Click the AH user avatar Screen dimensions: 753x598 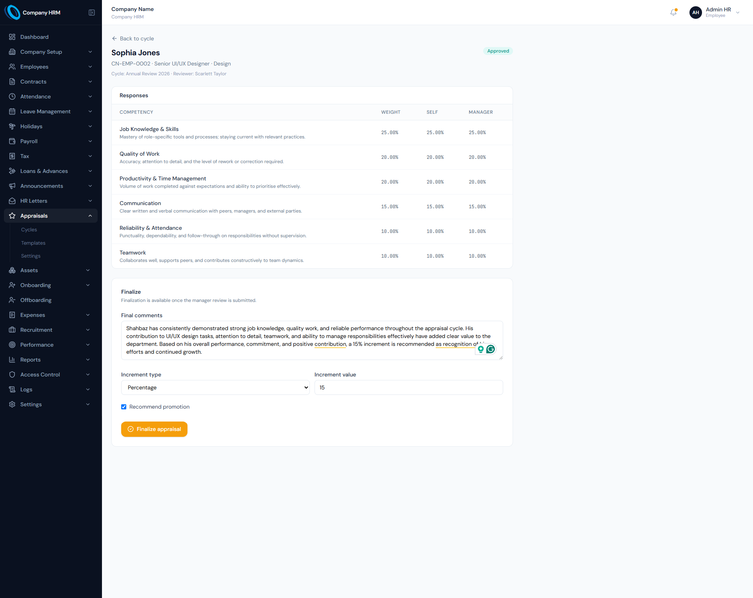click(x=695, y=13)
